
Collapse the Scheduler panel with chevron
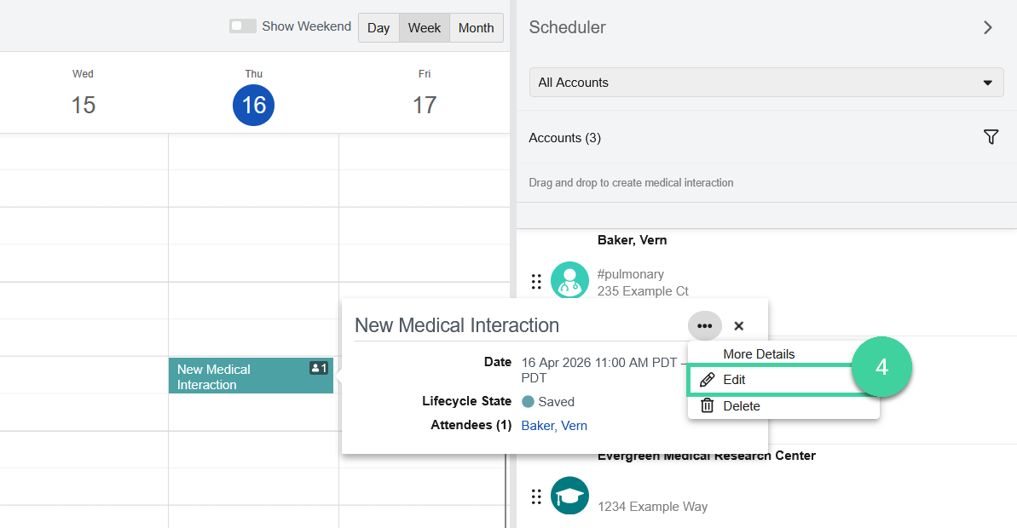988,27
